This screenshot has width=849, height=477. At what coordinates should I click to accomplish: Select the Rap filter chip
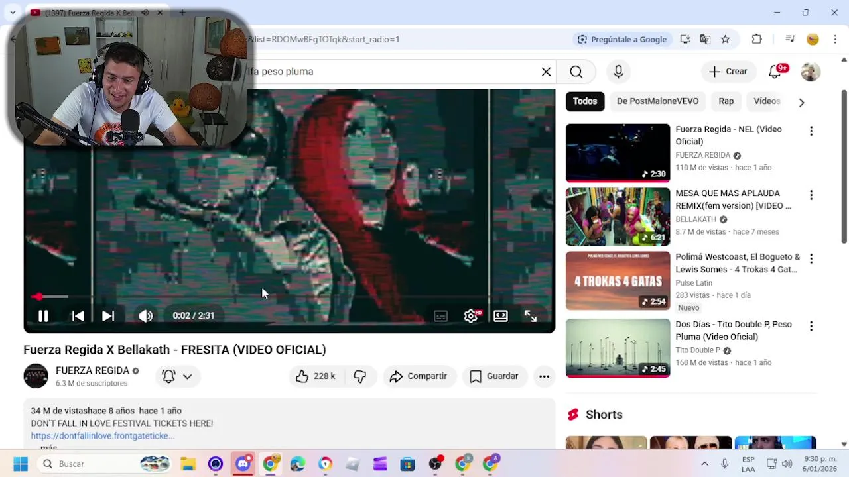pyautogui.click(x=726, y=101)
